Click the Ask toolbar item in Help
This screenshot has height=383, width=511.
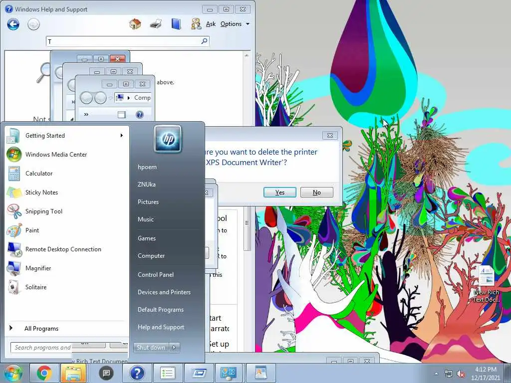211,24
